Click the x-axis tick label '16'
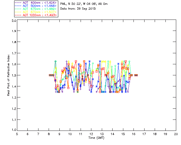Viewport: 181px width, 145px height. [x=133, y=134]
